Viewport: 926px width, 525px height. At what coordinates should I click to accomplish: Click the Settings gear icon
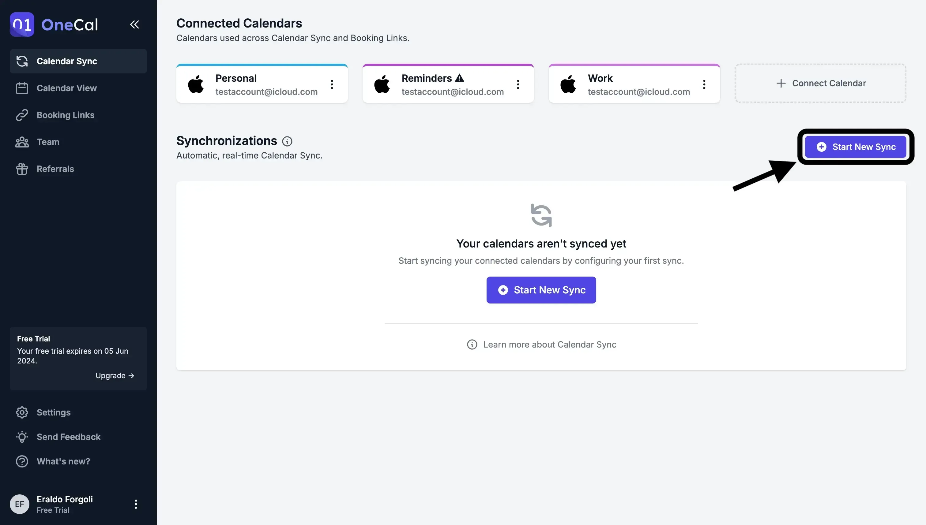click(22, 412)
